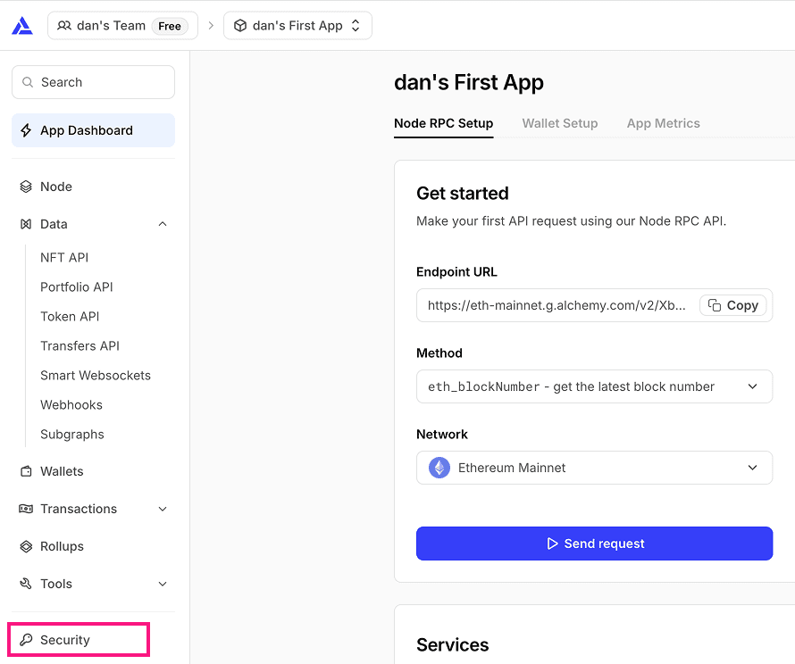
Task: Click the Rollups layered icon
Action: pyautogui.click(x=26, y=546)
